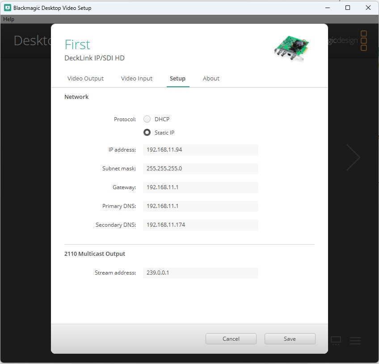Open the Help menu
This screenshot has height=364, width=379.
(x=8, y=19)
